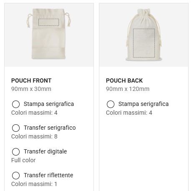The image size is (192, 191).
Task: Select Stampa serigrafica radio under Pouch Front
Action: (16, 104)
